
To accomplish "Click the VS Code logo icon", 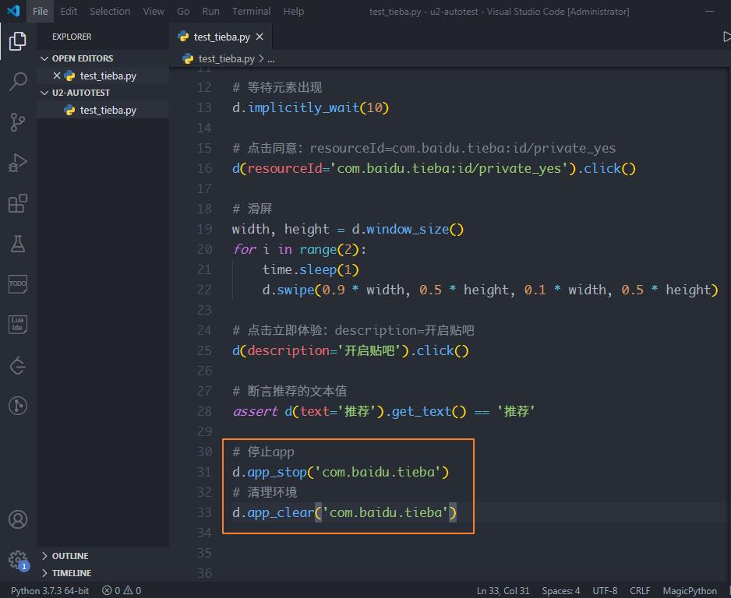I will click(13, 11).
